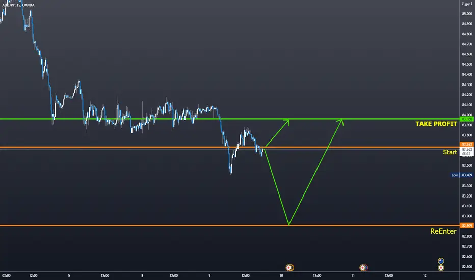475x280 pixels.
Task: Click the Low 83.409 price marker
Action: point(462,175)
